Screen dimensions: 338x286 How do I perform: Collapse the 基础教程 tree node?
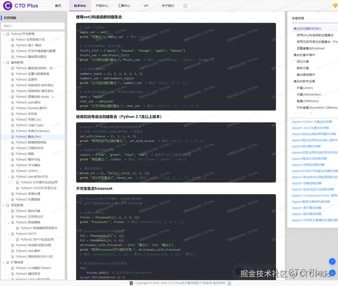coord(3,63)
